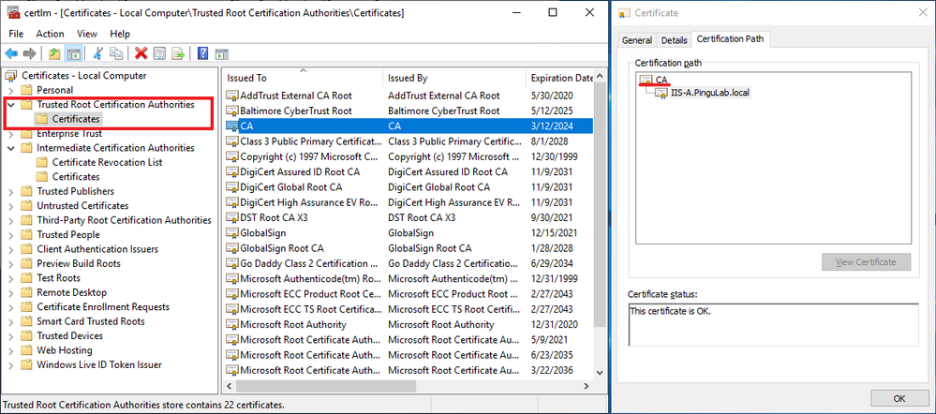This screenshot has width=936, height=414.
Task: Click the certificate icon beside Baltimore CyberTrust Root
Action: (232, 111)
